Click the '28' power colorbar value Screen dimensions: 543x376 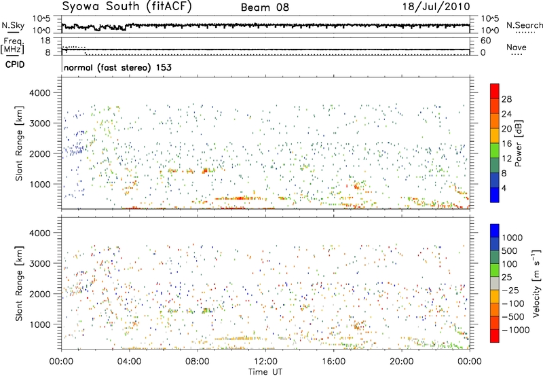click(506, 99)
